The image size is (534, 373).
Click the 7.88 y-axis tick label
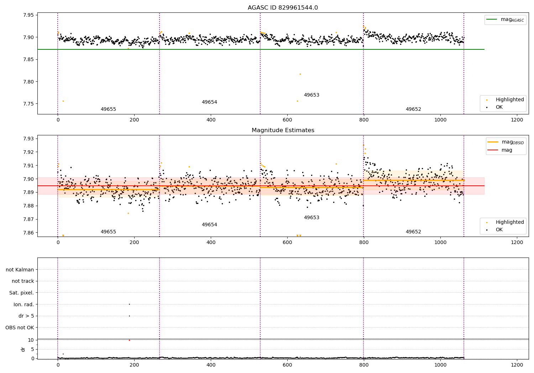pyautogui.click(x=28, y=206)
